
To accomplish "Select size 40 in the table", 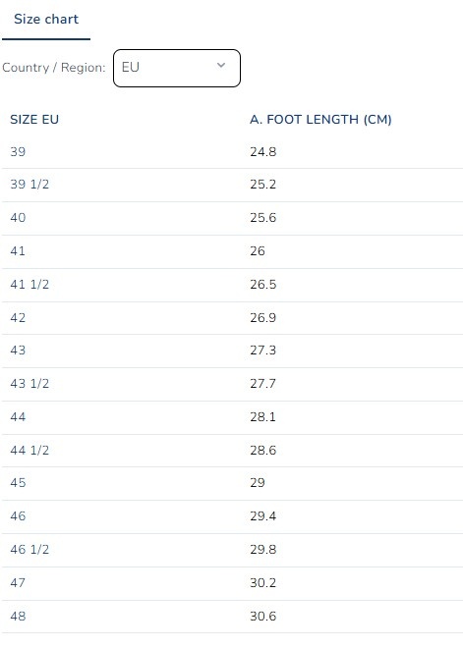I will (232, 218).
